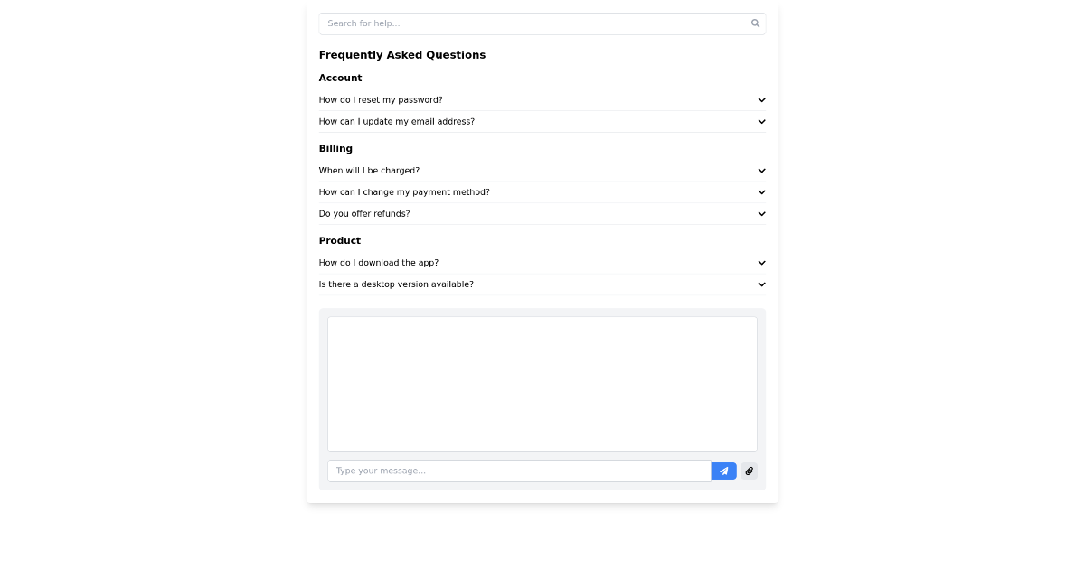Expand "How can I update my email address?"
This screenshot has width=1085, height=569.
[761, 121]
